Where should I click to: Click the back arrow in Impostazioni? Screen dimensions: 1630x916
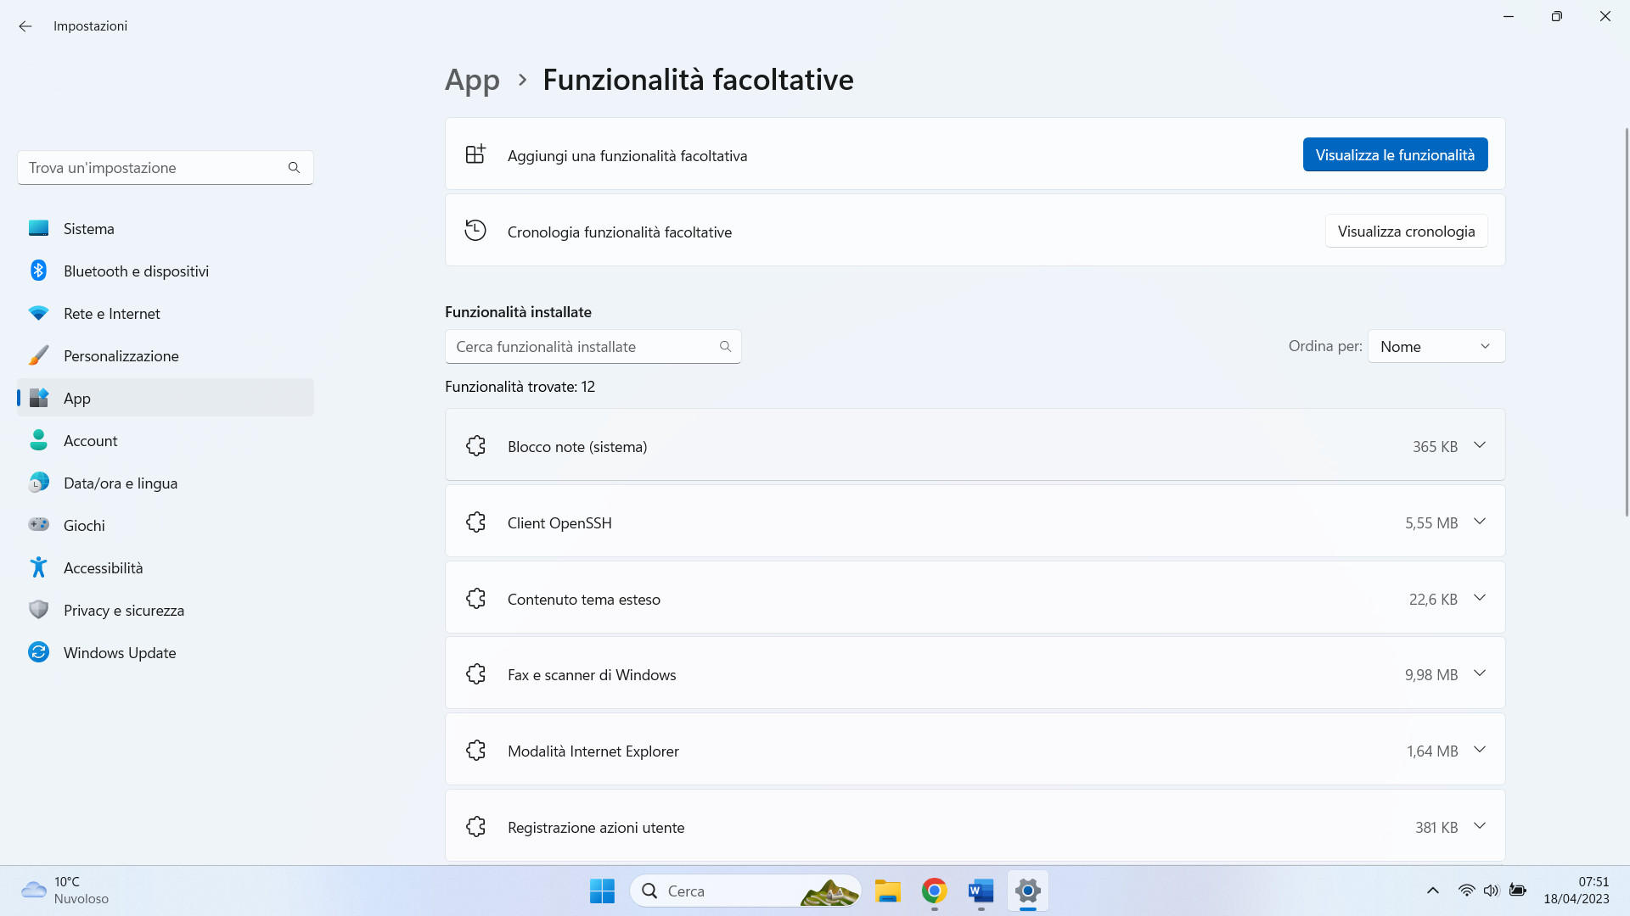click(x=25, y=26)
